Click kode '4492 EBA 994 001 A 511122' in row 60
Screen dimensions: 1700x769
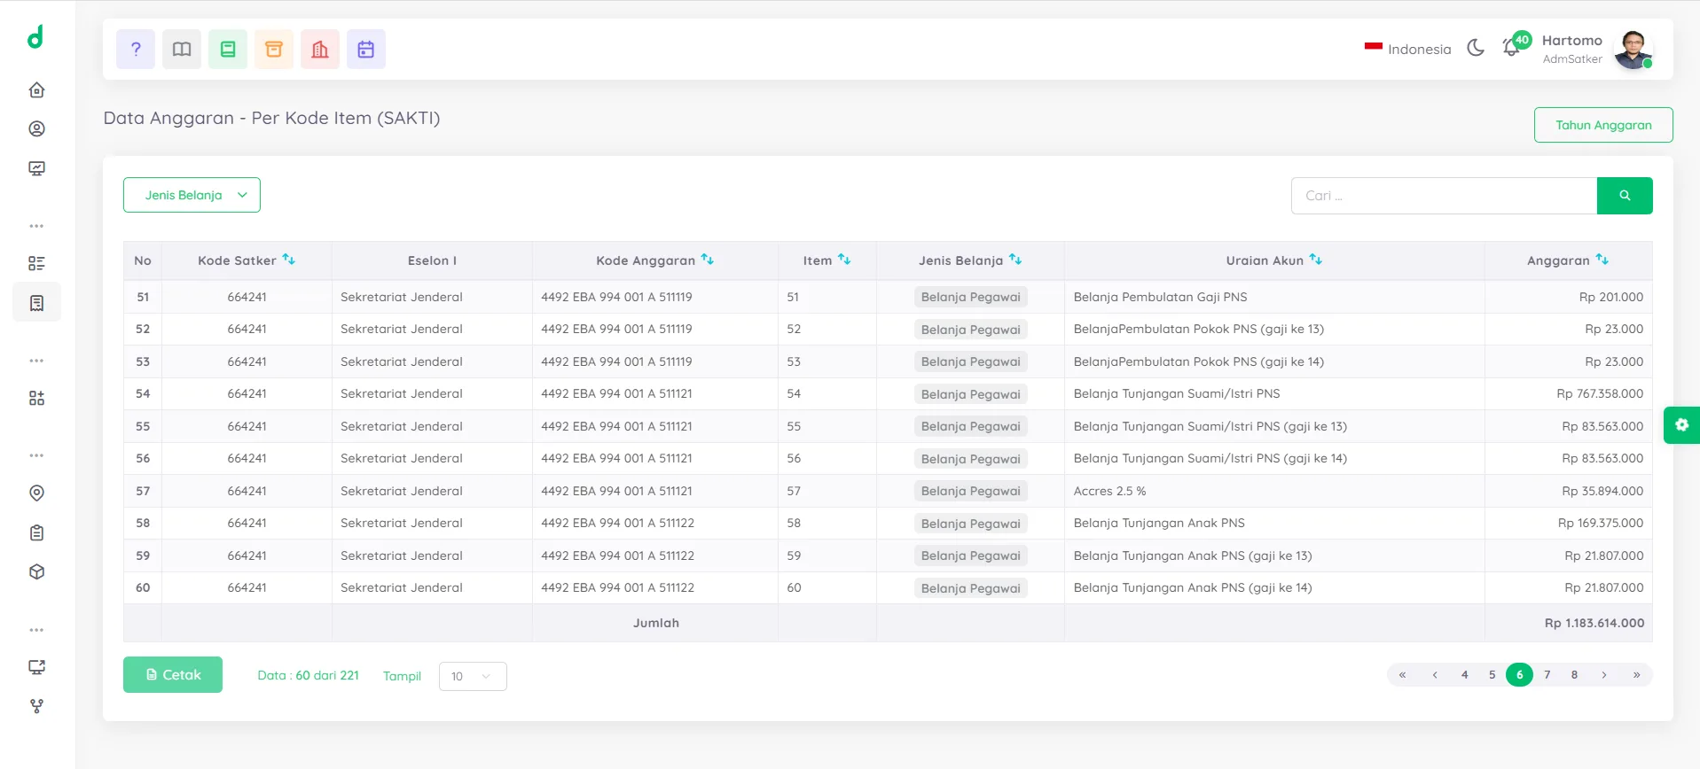(617, 587)
